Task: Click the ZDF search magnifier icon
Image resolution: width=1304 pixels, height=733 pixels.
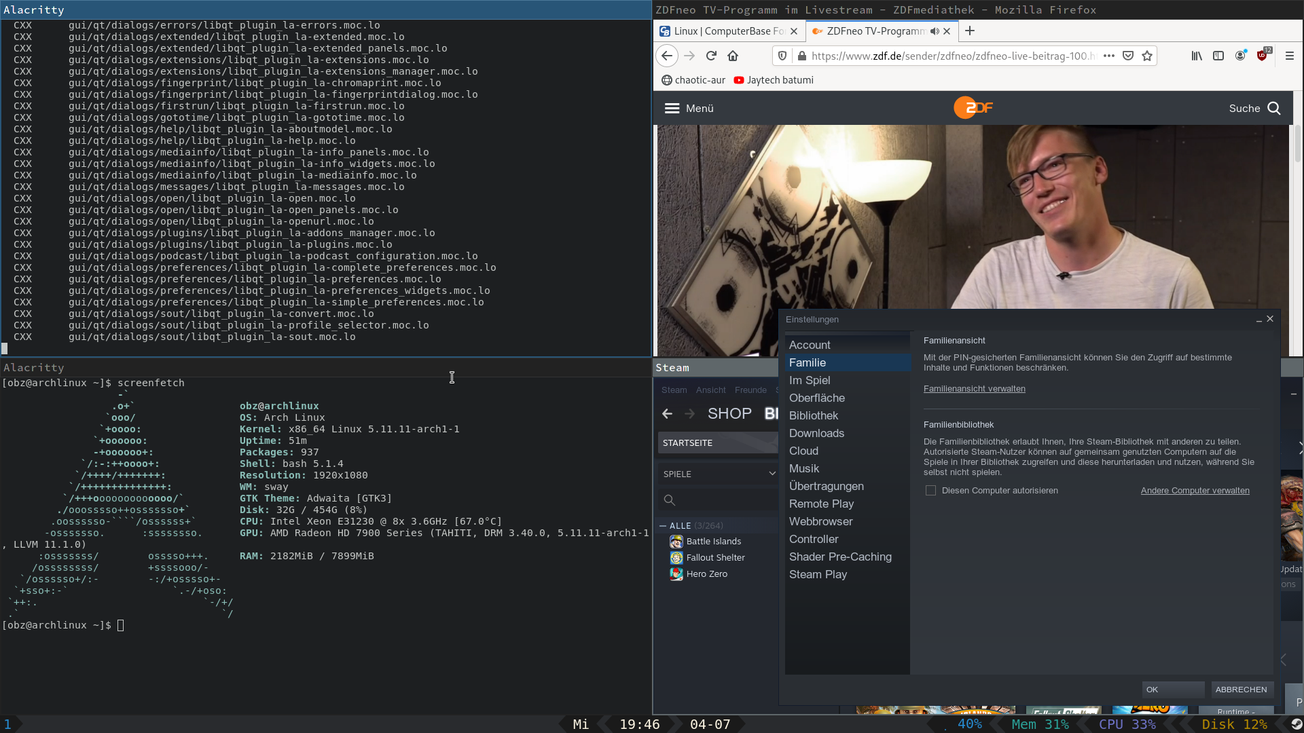Action: [x=1274, y=109]
